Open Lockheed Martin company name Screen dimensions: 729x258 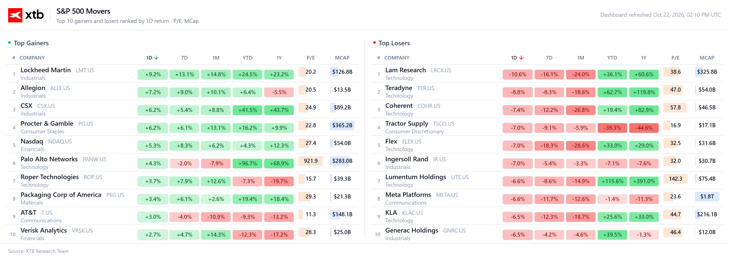pyautogui.click(x=46, y=70)
